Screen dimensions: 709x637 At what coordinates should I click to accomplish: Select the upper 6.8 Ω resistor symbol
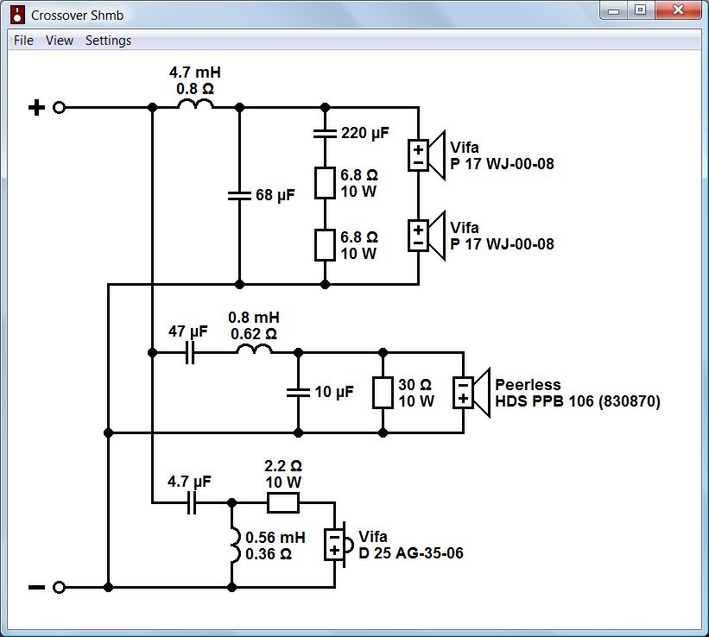325,183
